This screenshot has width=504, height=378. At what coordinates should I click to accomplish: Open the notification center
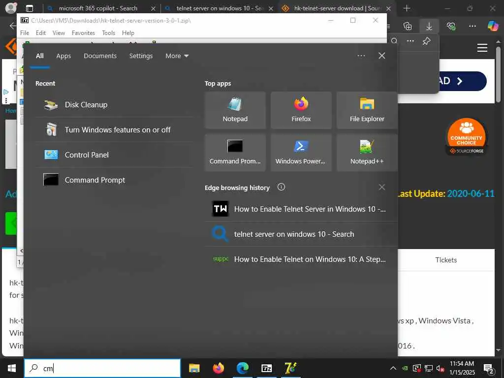(489, 369)
